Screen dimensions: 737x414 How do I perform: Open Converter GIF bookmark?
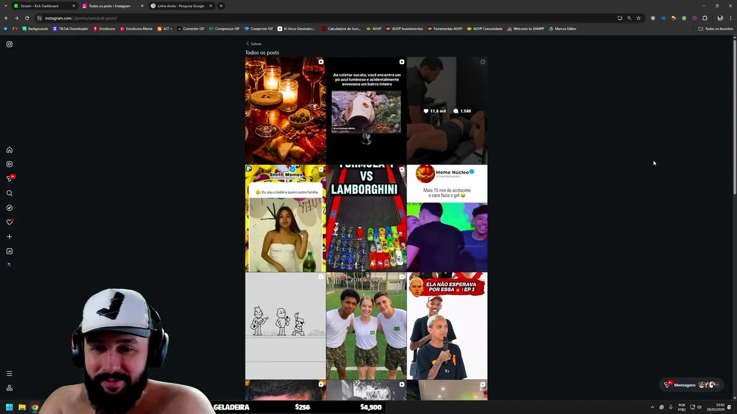[191, 29]
